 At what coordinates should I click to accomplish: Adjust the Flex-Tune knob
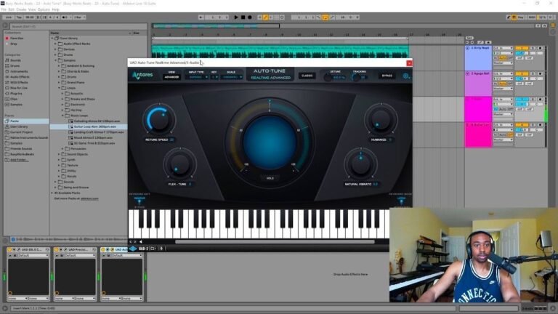click(179, 164)
